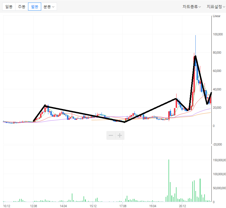Click the 17.08 date axis label

coord(123,206)
